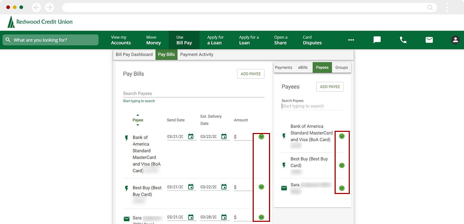Select 'Bank of America Standard MasterCard' in Payees panel

click(311, 133)
